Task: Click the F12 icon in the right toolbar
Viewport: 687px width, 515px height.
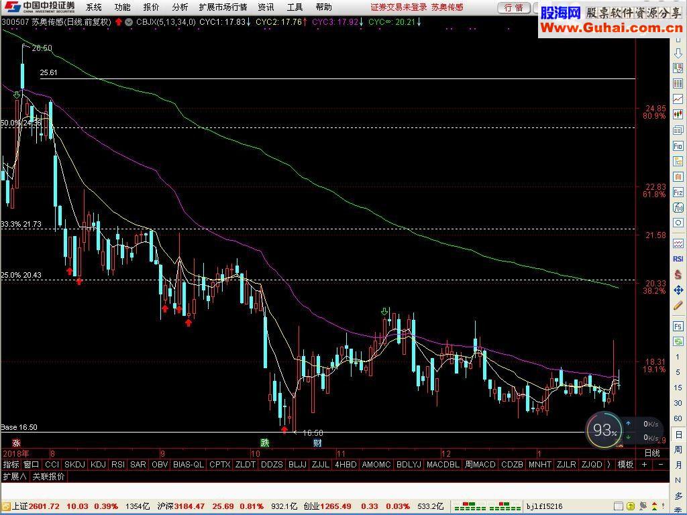Action: pos(678,192)
